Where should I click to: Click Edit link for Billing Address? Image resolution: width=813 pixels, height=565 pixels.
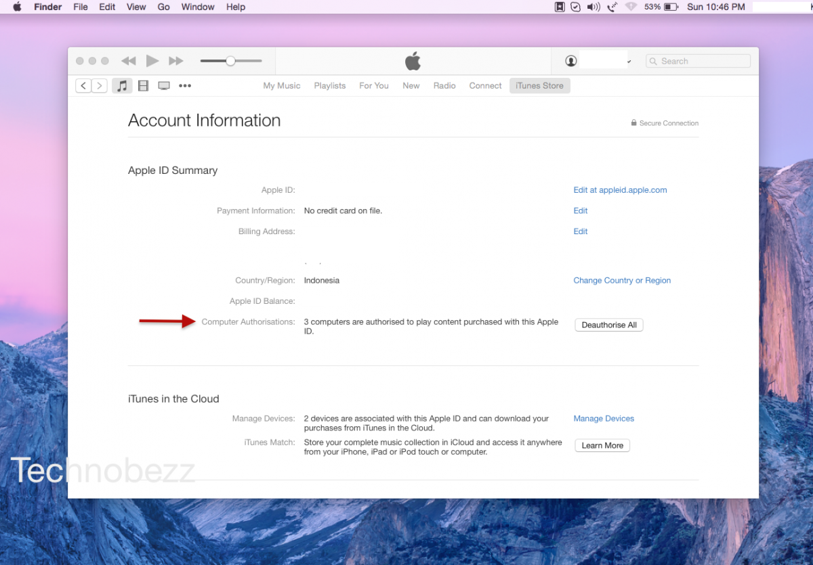pyautogui.click(x=581, y=231)
